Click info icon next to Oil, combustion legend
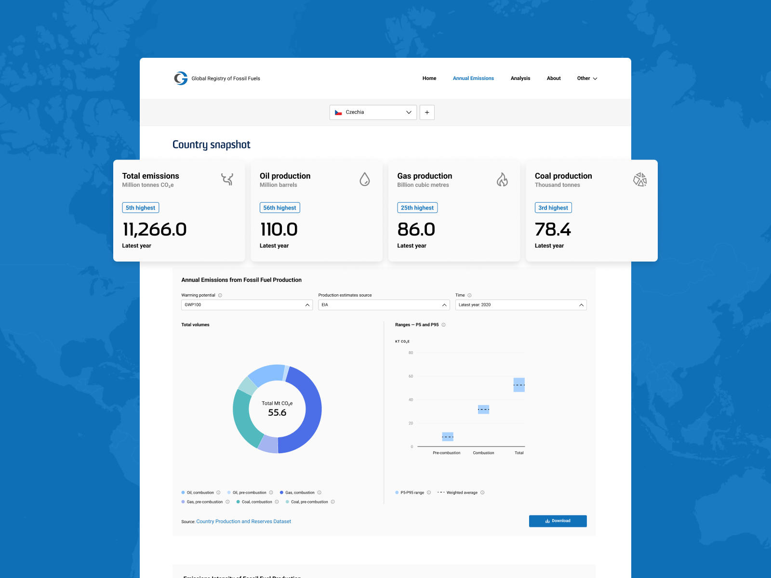Image resolution: width=771 pixels, height=578 pixels. click(x=218, y=493)
